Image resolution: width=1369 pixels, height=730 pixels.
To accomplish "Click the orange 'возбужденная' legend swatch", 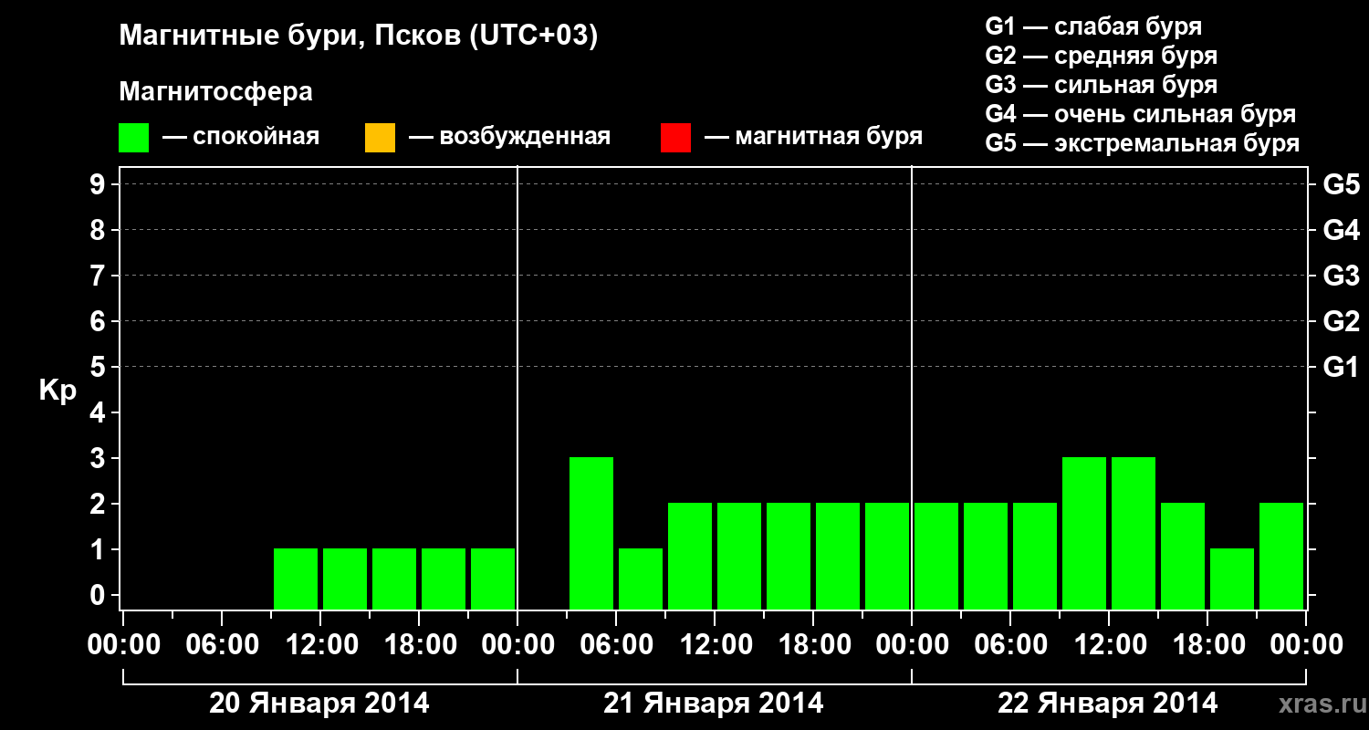I will pyautogui.click(x=380, y=138).
